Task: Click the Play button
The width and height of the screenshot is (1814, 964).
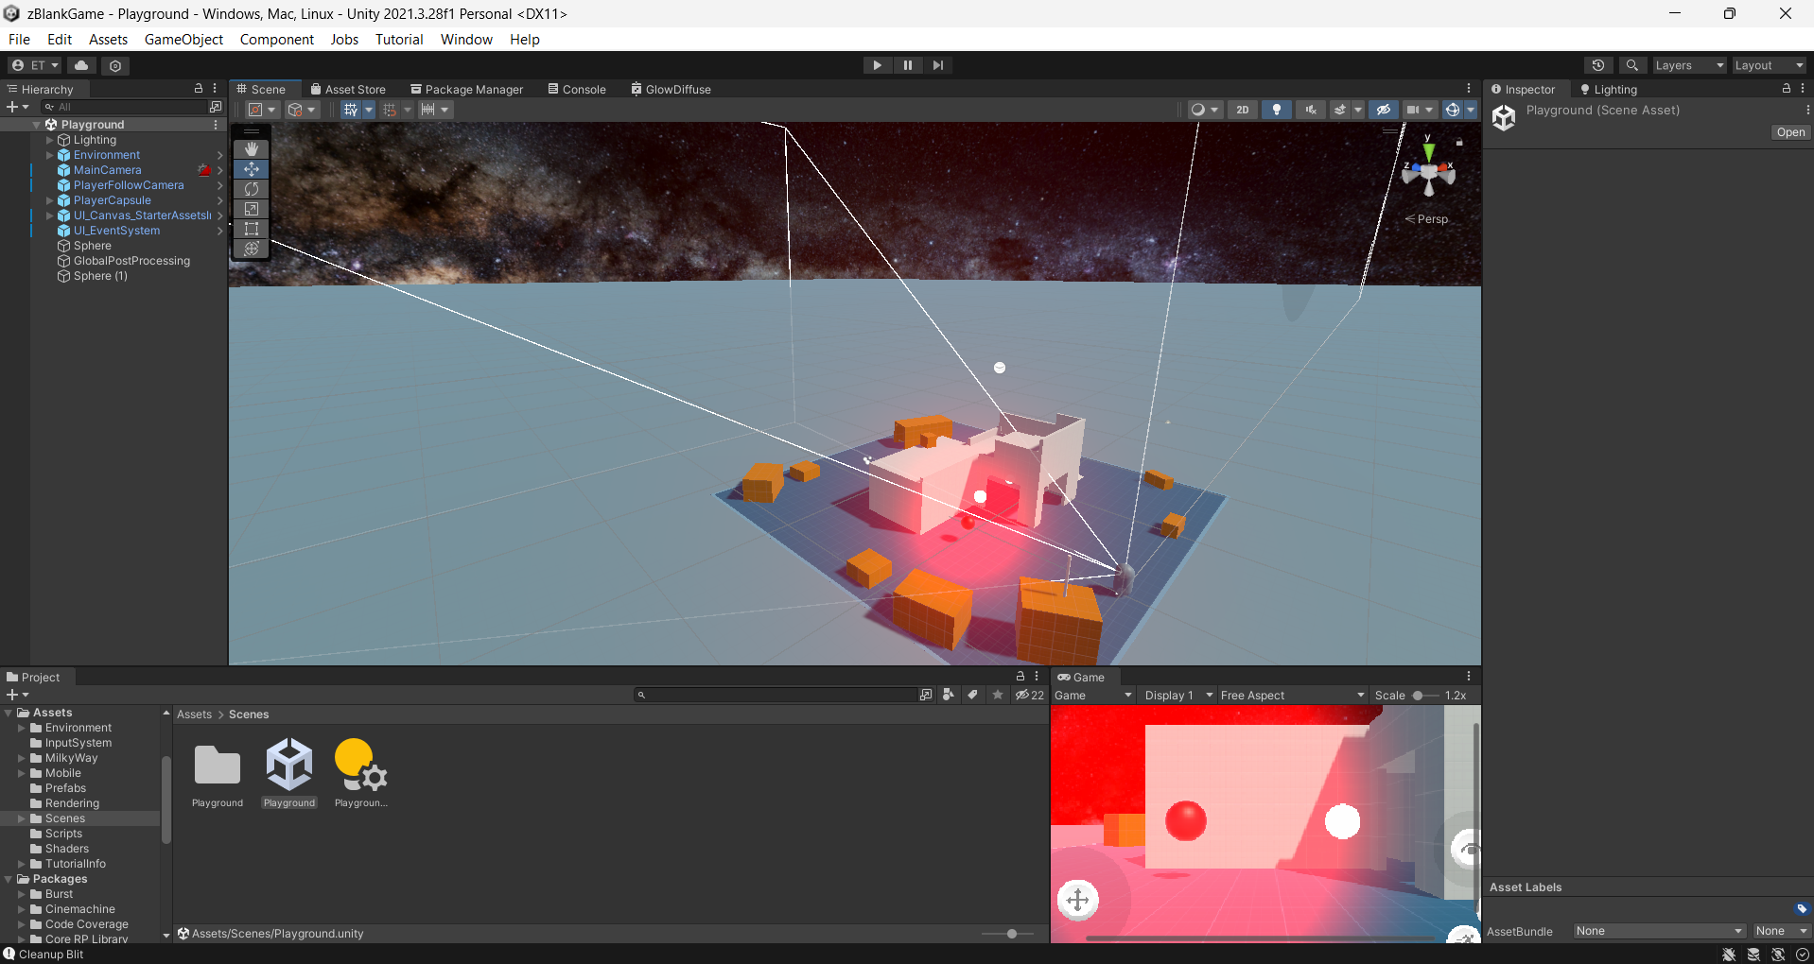Action: click(878, 65)
